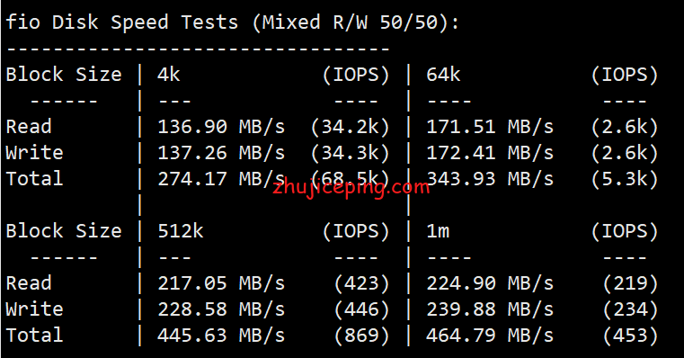Click the 64k read speed 171.51 MB/s
The image size is (684, 358).
point(490,127)
